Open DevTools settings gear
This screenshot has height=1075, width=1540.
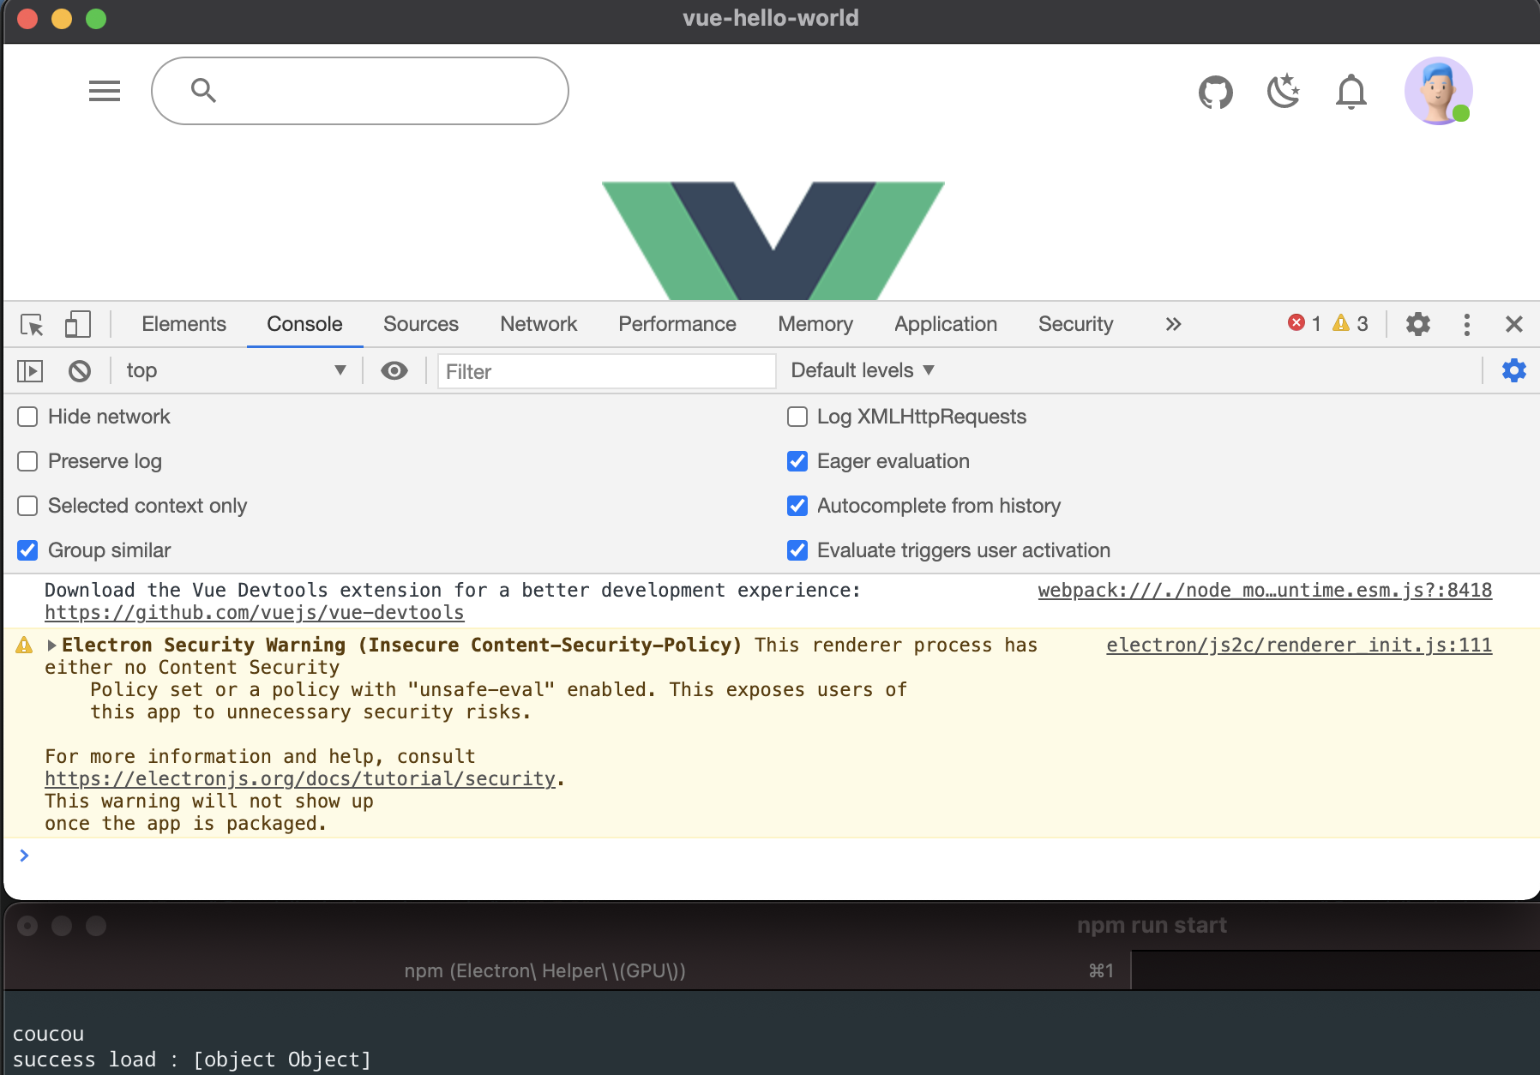[x=1418, y=324]
